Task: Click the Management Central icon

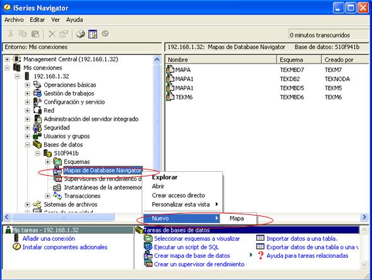Action: [17, 59]
